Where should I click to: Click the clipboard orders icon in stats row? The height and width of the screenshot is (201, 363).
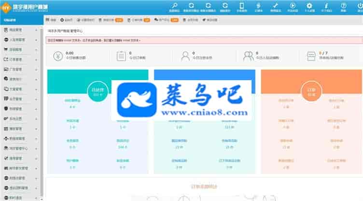(x=121, y=56)
